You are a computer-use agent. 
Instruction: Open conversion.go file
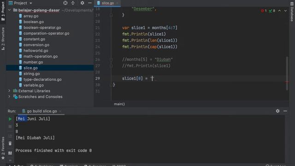pyautogui.click(x=36, y=45)
